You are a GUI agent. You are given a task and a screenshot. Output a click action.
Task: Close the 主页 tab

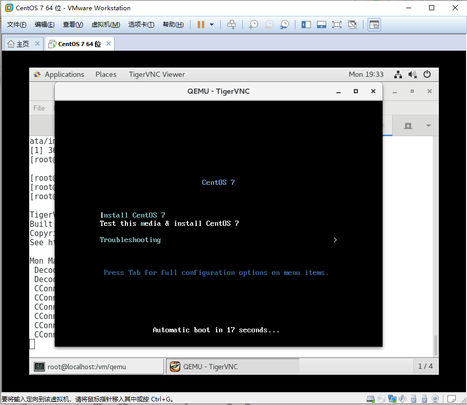click(x=37, y=44)
